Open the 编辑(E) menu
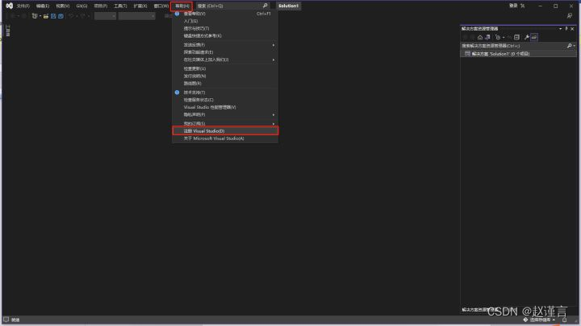 [x=43, y=6]
